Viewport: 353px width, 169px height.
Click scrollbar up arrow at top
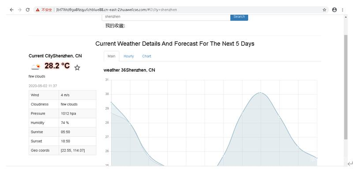pos(346,17)
